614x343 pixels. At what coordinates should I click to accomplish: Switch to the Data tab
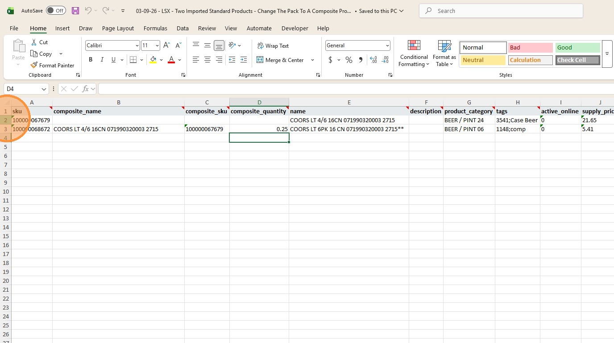point(183,28)
